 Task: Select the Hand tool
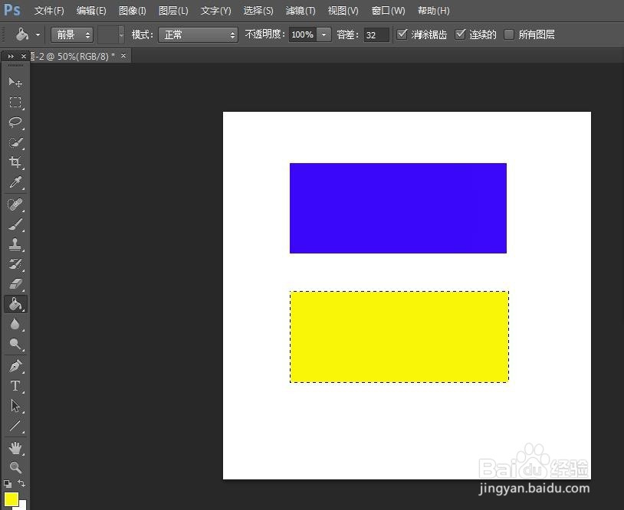[x=15, y=448]
